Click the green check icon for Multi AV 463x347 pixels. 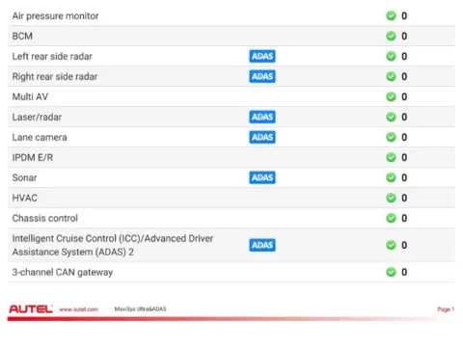pyautogui.click(x=391, y=96)
